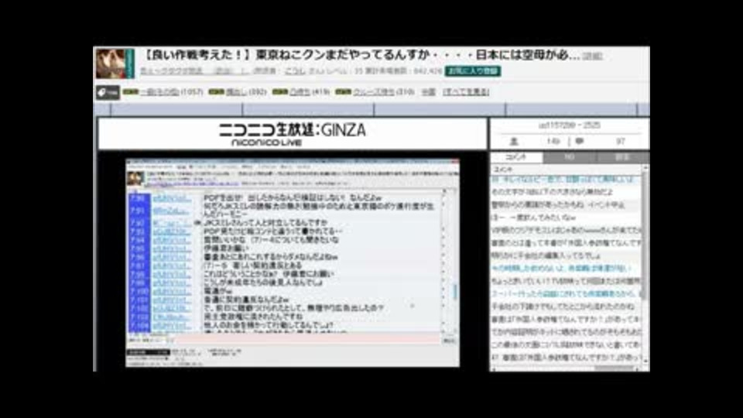Select the white comment tab in side panel
Screen dimensions: 743x418
click(x=516, y=157)
